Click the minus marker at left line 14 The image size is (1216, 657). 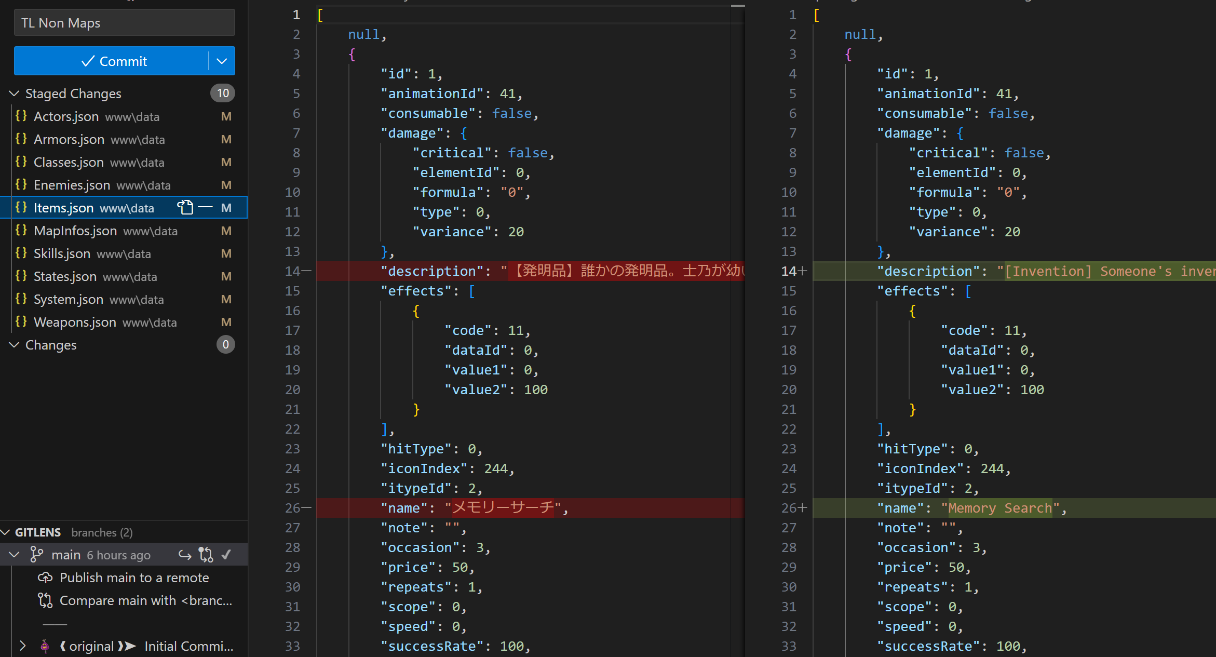click(306, 271)
